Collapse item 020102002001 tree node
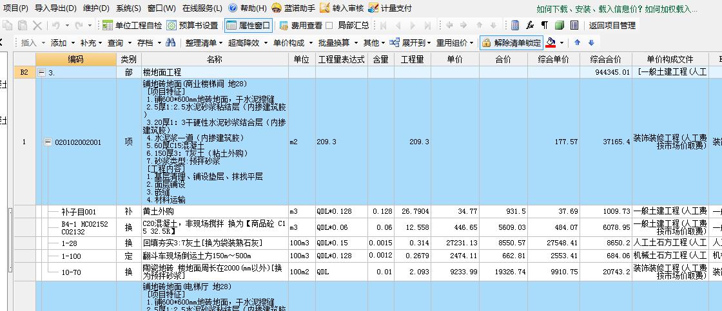 [48, 142]
